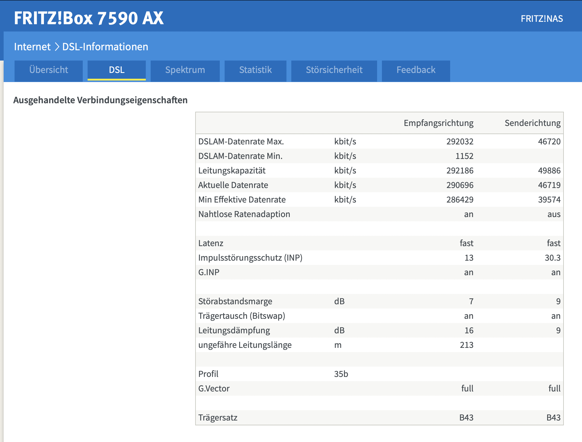Click the Profil value 35b
The height and width of the screenshot is (442, 582).
(341, 374)
